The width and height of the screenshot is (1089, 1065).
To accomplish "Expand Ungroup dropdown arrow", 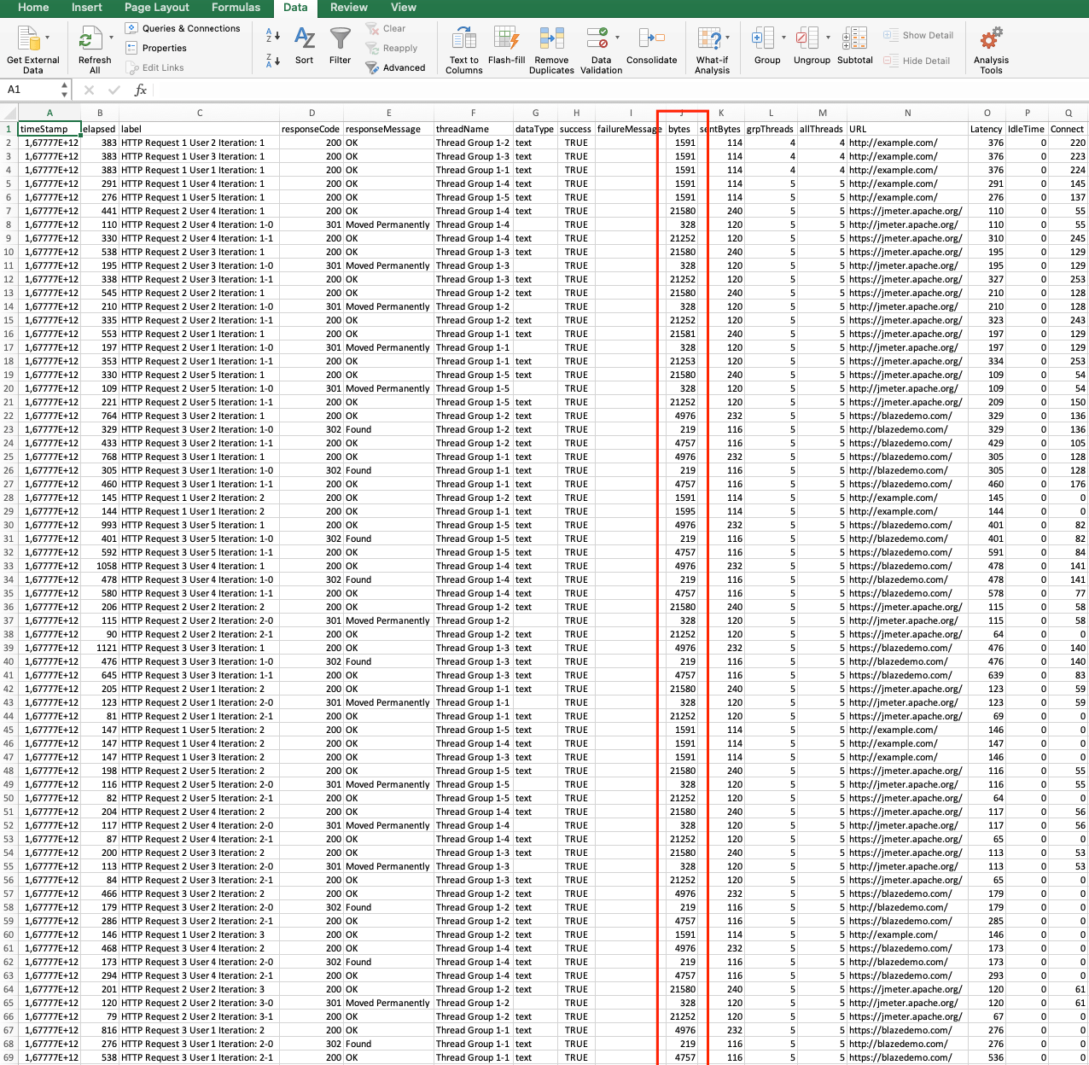I will pyautogui.click(x=828, y=38).
